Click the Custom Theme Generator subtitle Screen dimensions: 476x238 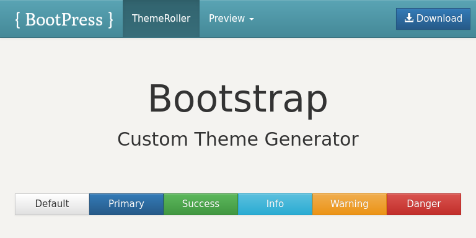(238, 139)
